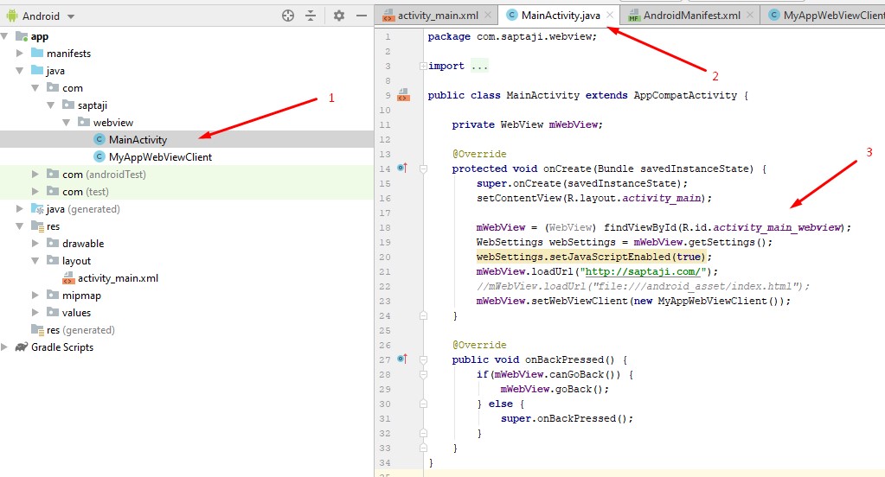885x477 pixels.
Task: Switch to MainActivity.java editor tab
Action: 561,16
